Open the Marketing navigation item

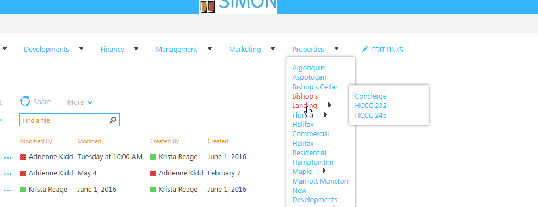pos(245,49)
